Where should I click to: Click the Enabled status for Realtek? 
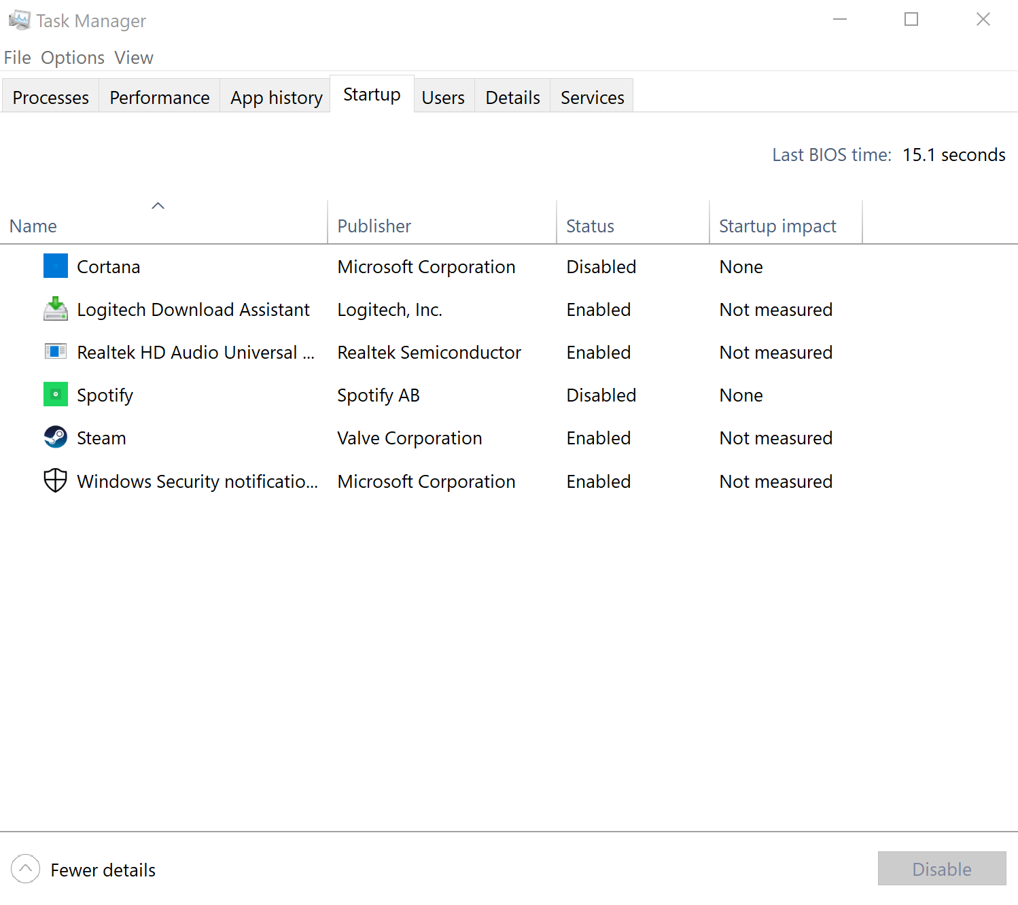point(599,353)
